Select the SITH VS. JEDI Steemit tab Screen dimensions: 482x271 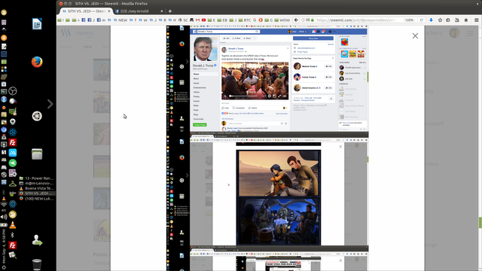tap(86, 11)
